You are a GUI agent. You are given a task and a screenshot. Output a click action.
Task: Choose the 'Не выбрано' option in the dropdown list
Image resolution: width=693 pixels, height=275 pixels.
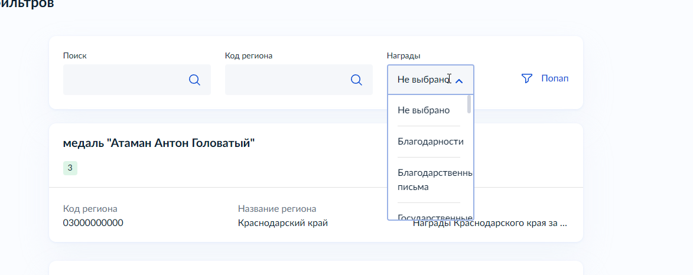click(x=424, y=110)
